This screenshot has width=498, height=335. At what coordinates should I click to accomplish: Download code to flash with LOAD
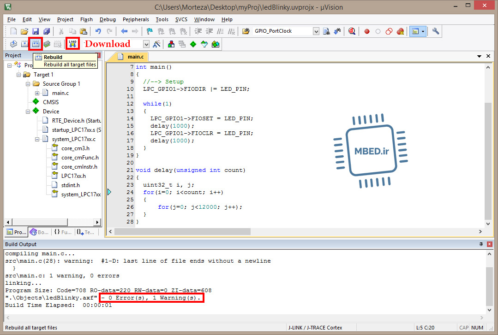click(72, 44)
